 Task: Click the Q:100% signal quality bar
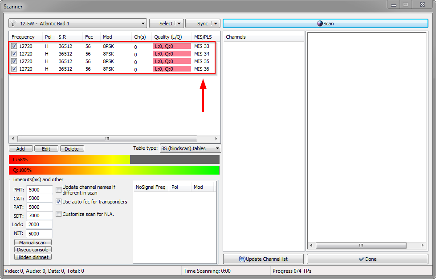(114, 170)
